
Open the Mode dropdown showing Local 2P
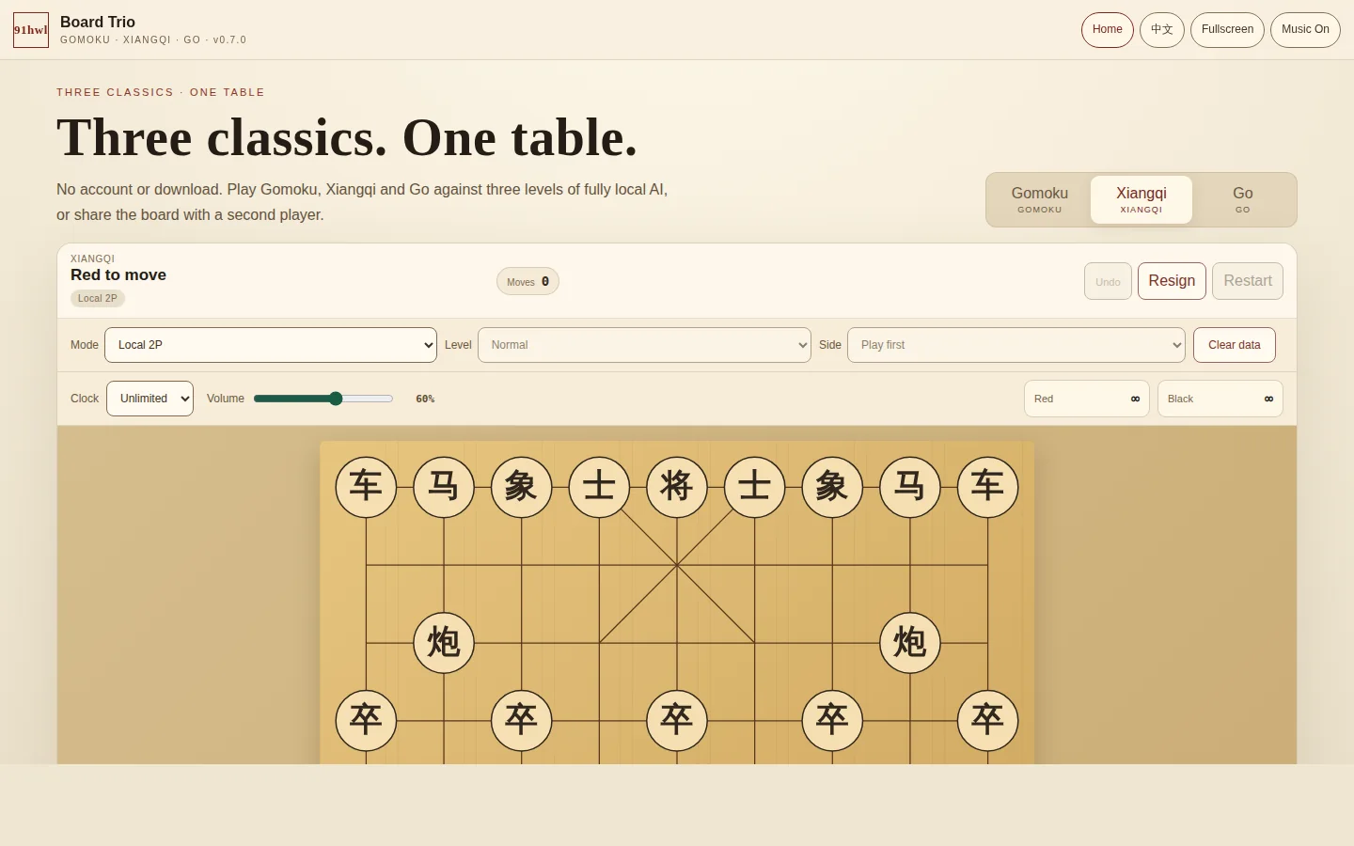[271, 345]
